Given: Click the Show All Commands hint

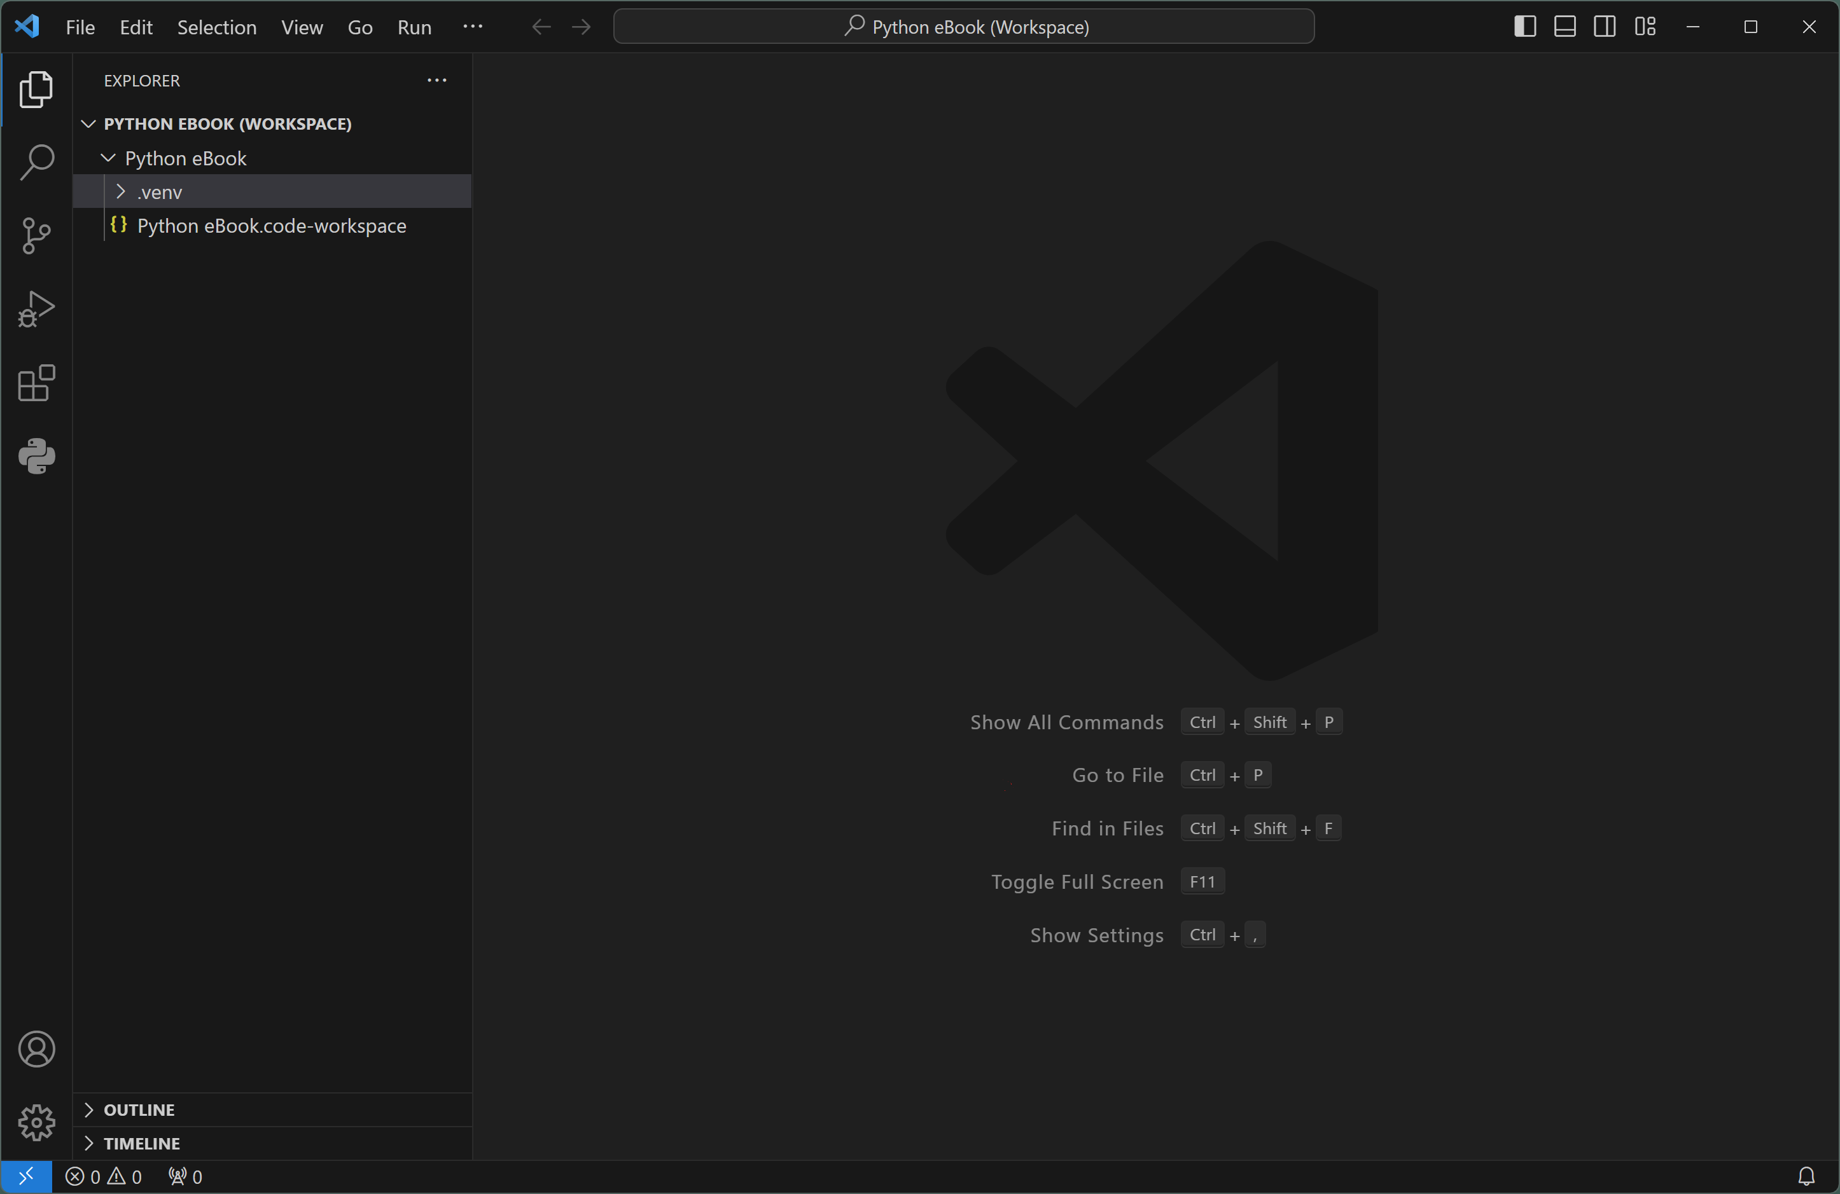Looking at the screenshot, I should [x=1066, y=722].
